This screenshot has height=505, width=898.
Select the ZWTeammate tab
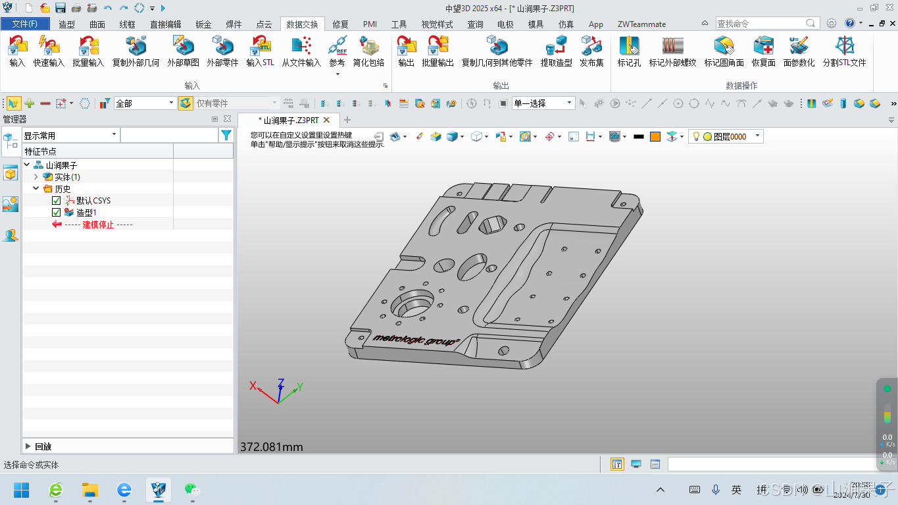tap(641, 24)
